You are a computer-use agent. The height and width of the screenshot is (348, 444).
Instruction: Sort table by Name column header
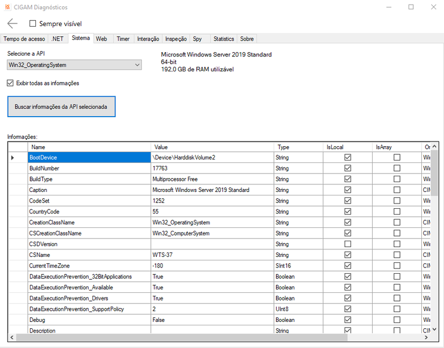(x=89, y=147)
